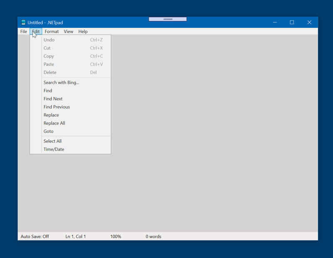Choose Search with Bing from Edit menu
The height and width of the screenshot is (258, 333).
pyautogui.click(x=61, y=82)
